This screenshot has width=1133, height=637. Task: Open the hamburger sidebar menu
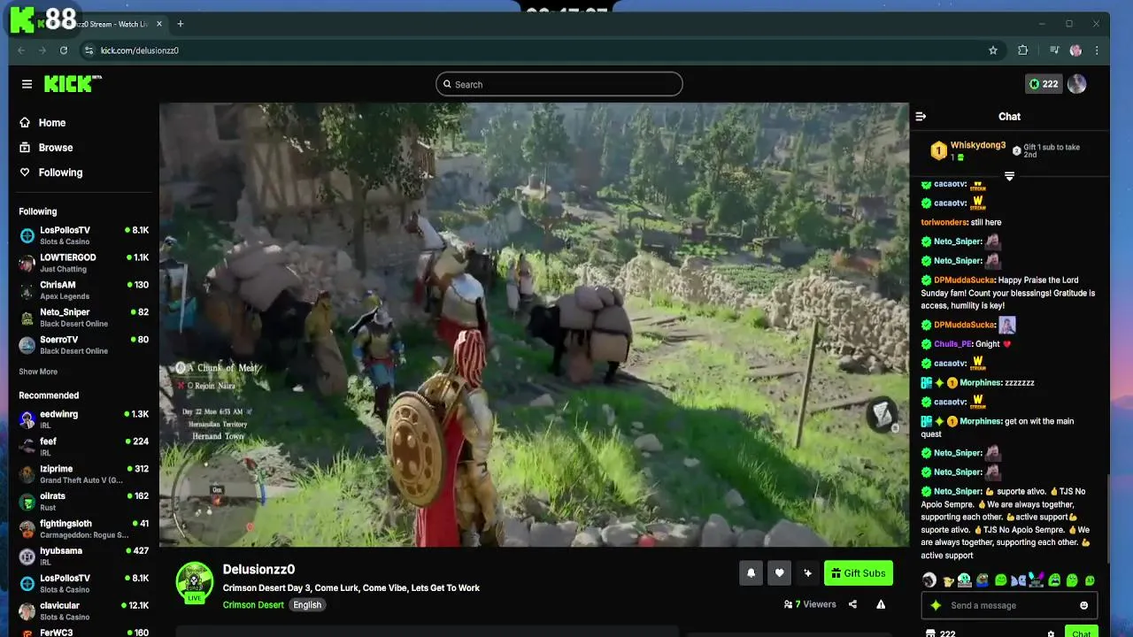pos(27,84)
